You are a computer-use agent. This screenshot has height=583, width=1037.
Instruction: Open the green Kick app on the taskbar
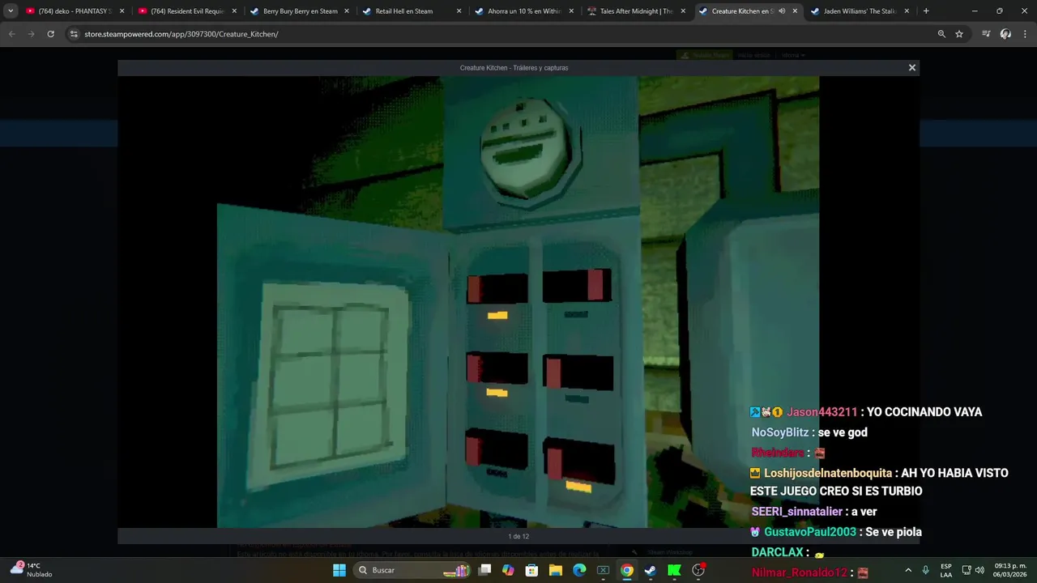click(x=674, y=570)
